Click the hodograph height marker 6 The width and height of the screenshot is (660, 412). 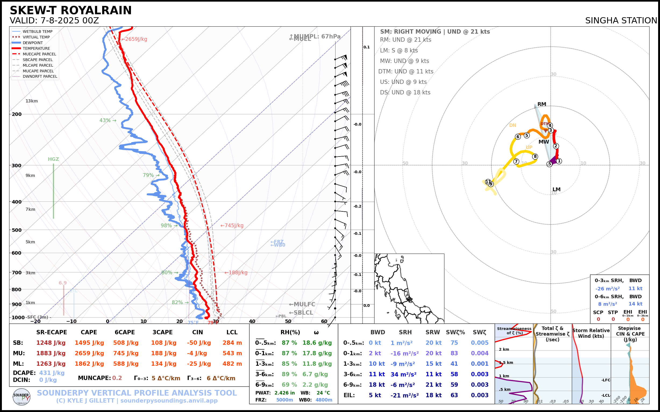pos(518,137)
